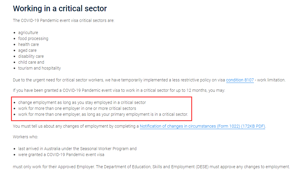Viewport: 302px width, 175px height.
Task: Click the 'change employment as long as' bullet
Action: 82,102
